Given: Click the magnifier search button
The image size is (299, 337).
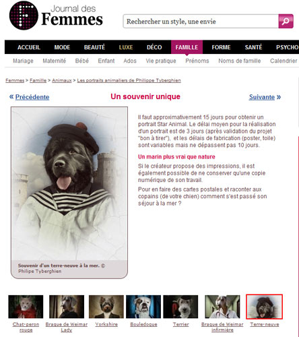Looking at the screenshot, I should tap(286, 21).
